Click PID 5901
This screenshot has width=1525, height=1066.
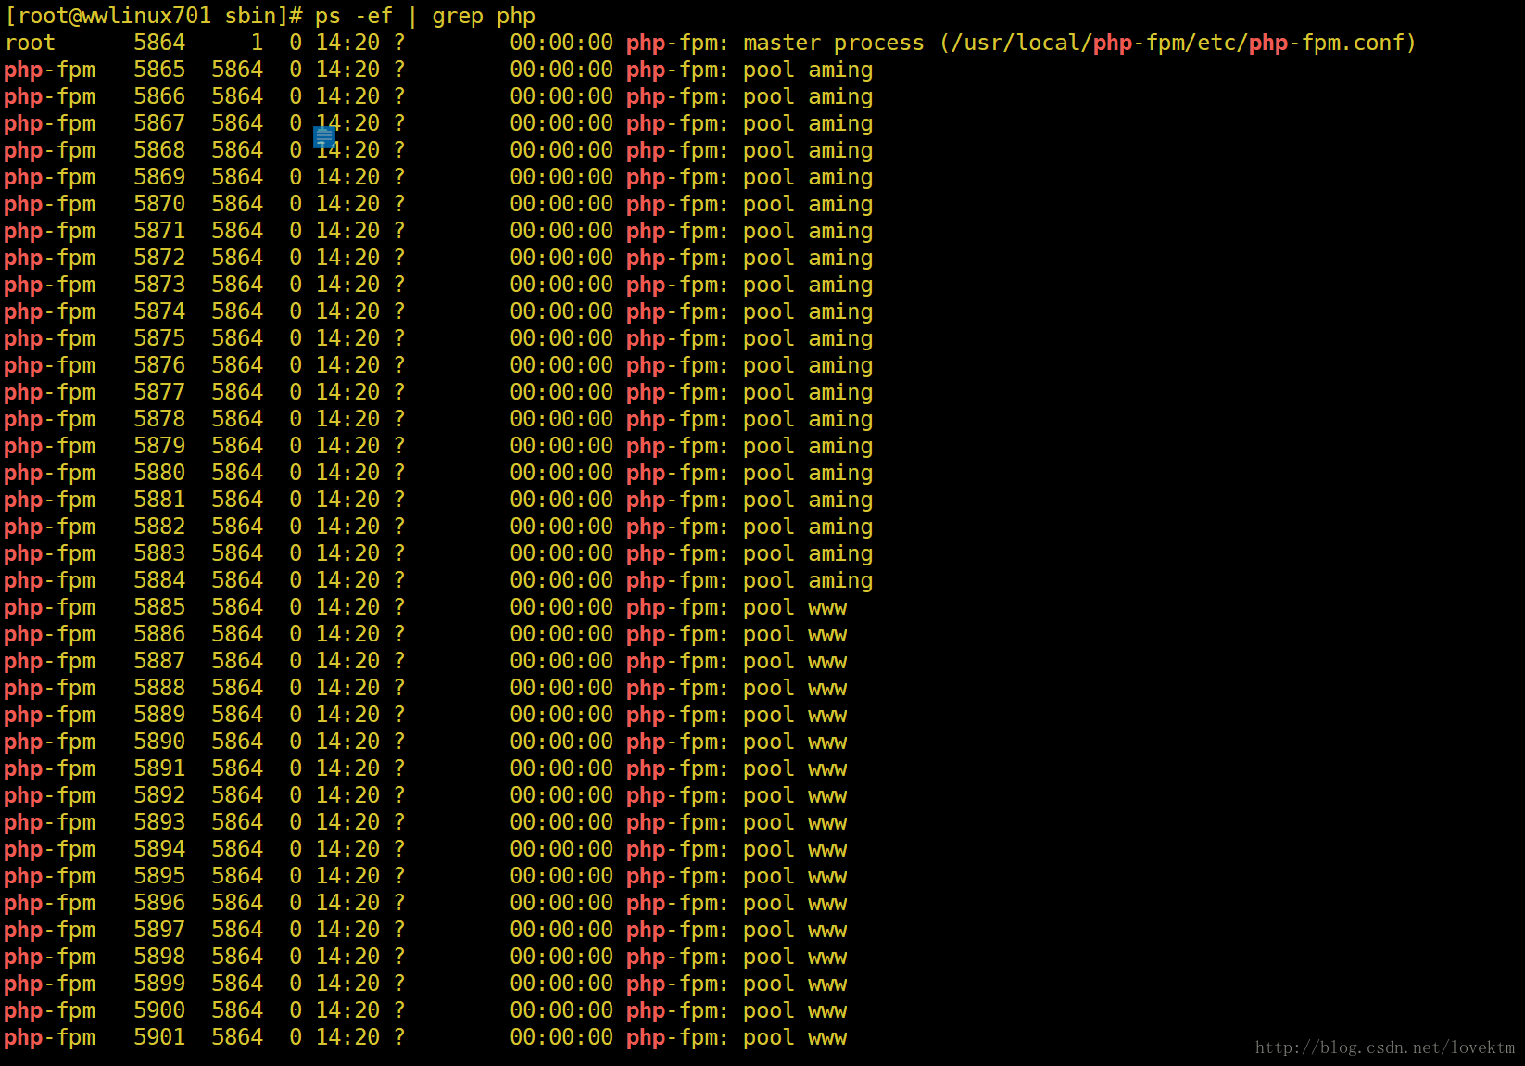[159, 1037]
